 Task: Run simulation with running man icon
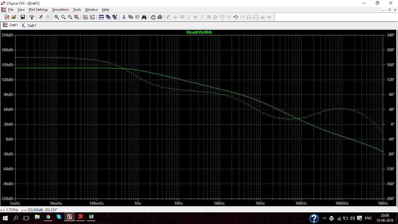(40, 17)
